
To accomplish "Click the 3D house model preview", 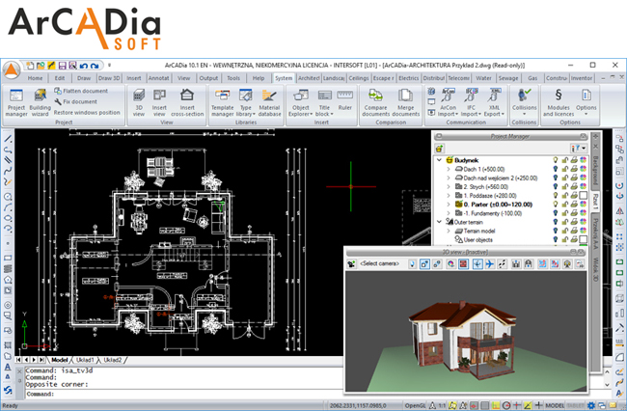I will coord(465,338).
